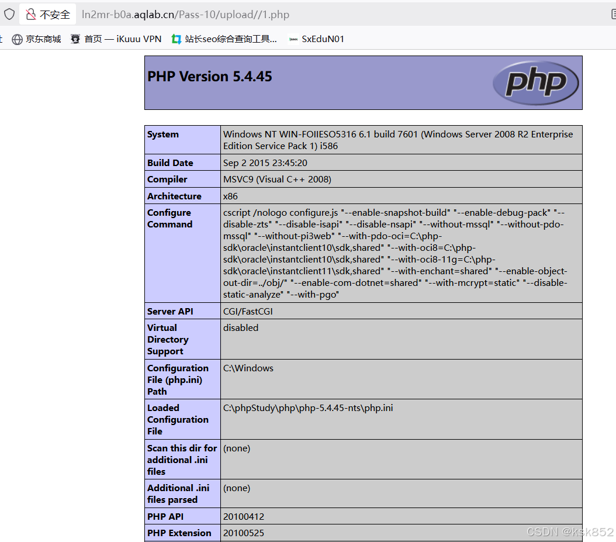616x542 pixels.
Task: Click the Virtual Directory Support label
Action: coord(168,340)
